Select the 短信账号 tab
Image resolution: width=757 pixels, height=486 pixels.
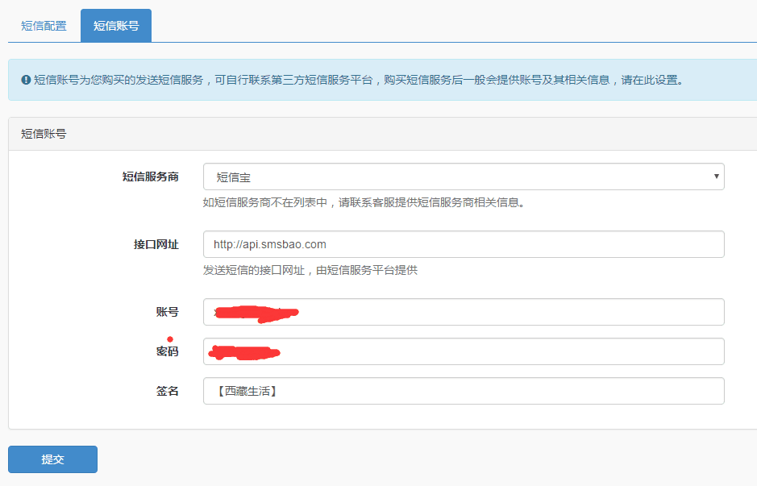click(116, 26)
